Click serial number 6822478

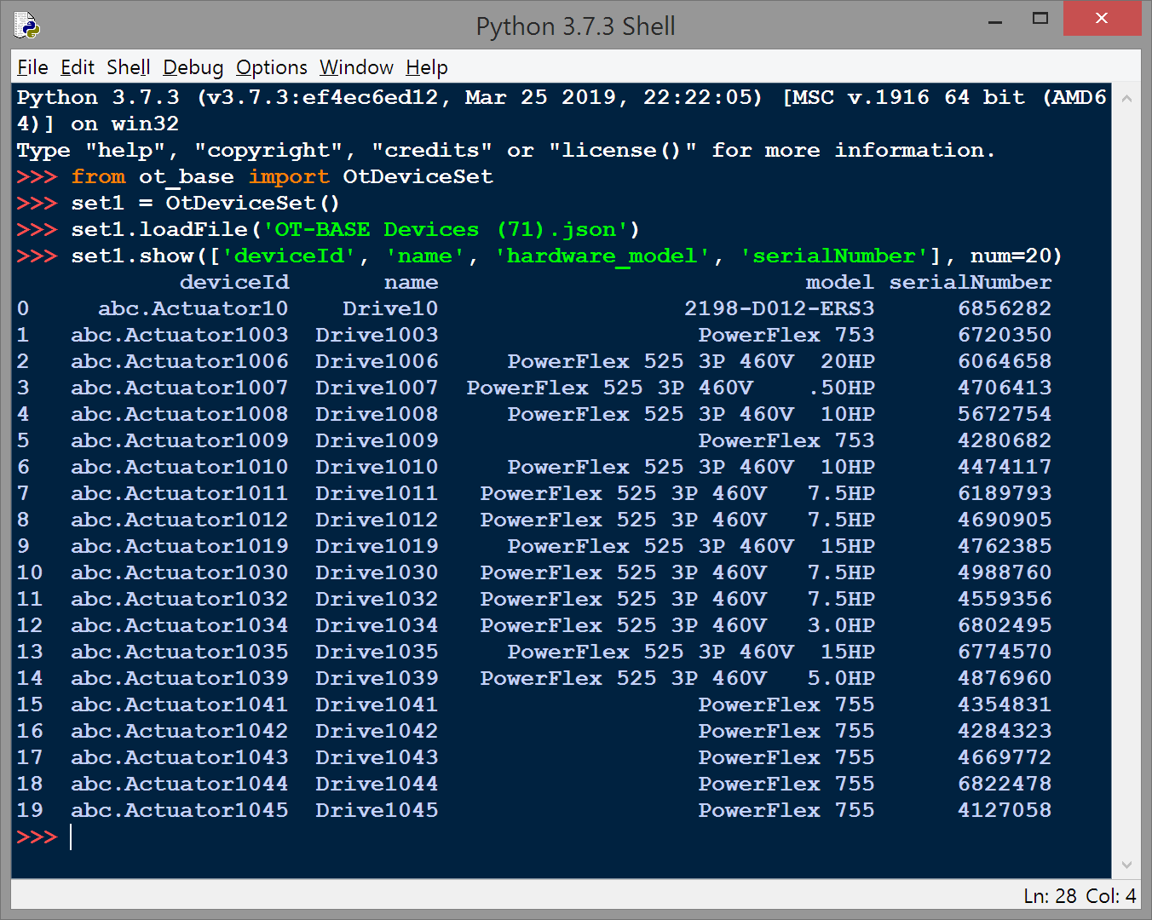coord(1005,784)
